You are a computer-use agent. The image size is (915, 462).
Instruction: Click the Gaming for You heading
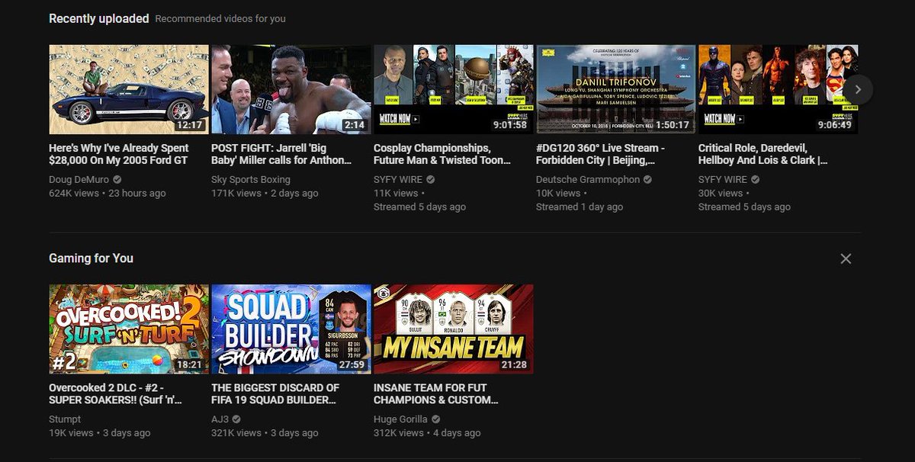(91, 258)
